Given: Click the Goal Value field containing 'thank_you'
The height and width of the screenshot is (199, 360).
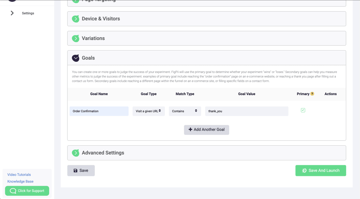Looking at the screenshot, I should pos(246,111).
